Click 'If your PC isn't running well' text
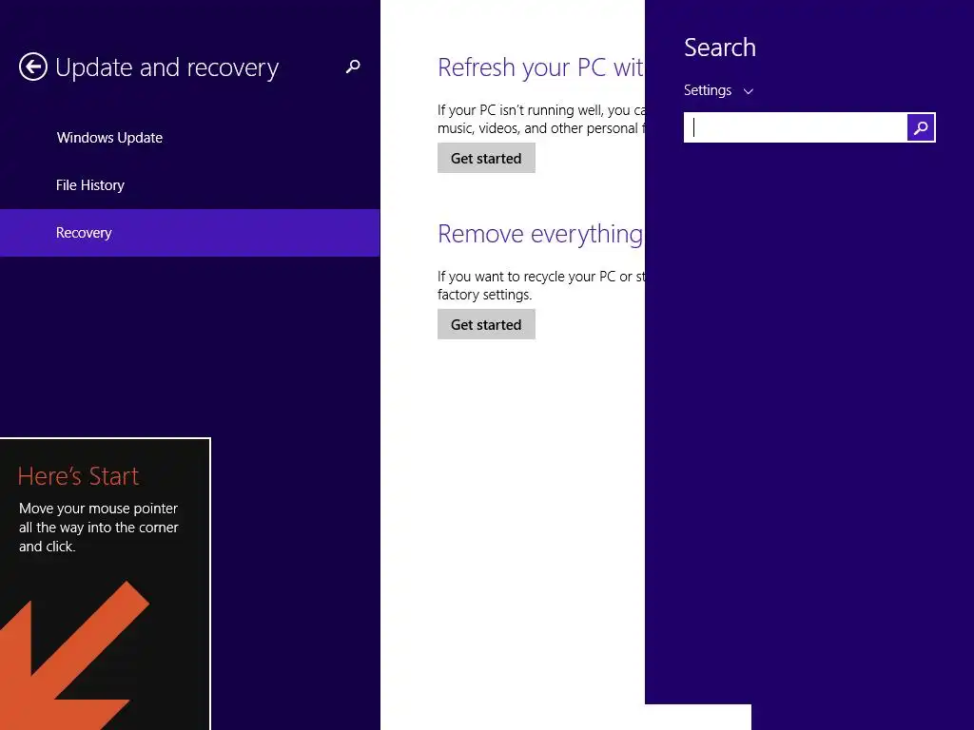 click(x=541, y=119)
